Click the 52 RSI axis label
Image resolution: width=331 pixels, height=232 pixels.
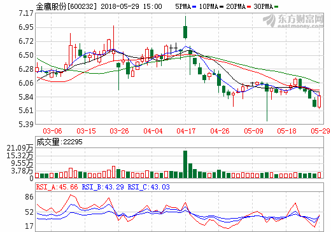click(x=29, y=212)
